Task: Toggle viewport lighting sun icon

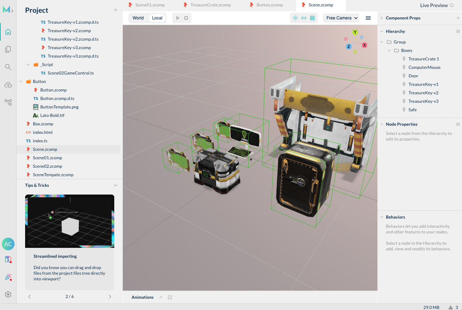Action: tap(295, 18)
